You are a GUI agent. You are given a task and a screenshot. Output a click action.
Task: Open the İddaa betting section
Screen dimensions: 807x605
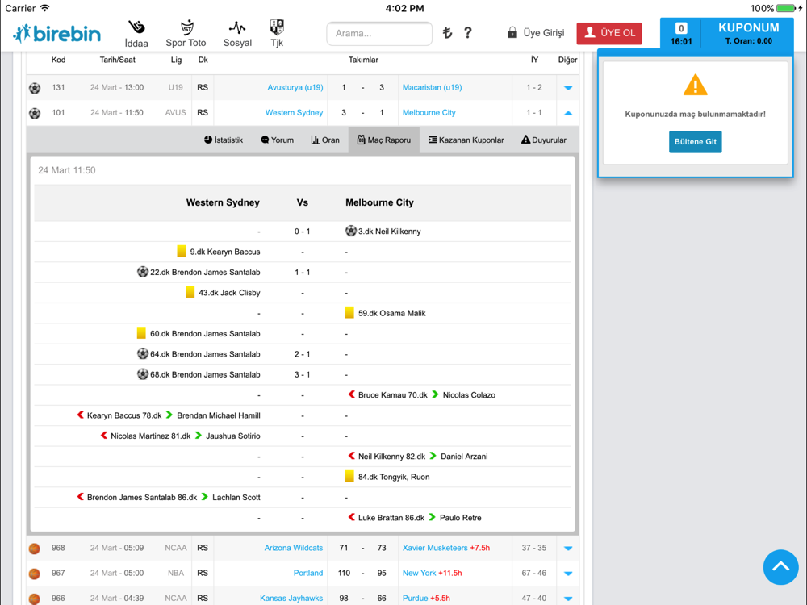(136, 34)
